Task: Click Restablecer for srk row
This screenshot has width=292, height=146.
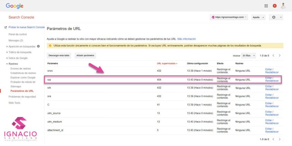Action: pos(272,89)
